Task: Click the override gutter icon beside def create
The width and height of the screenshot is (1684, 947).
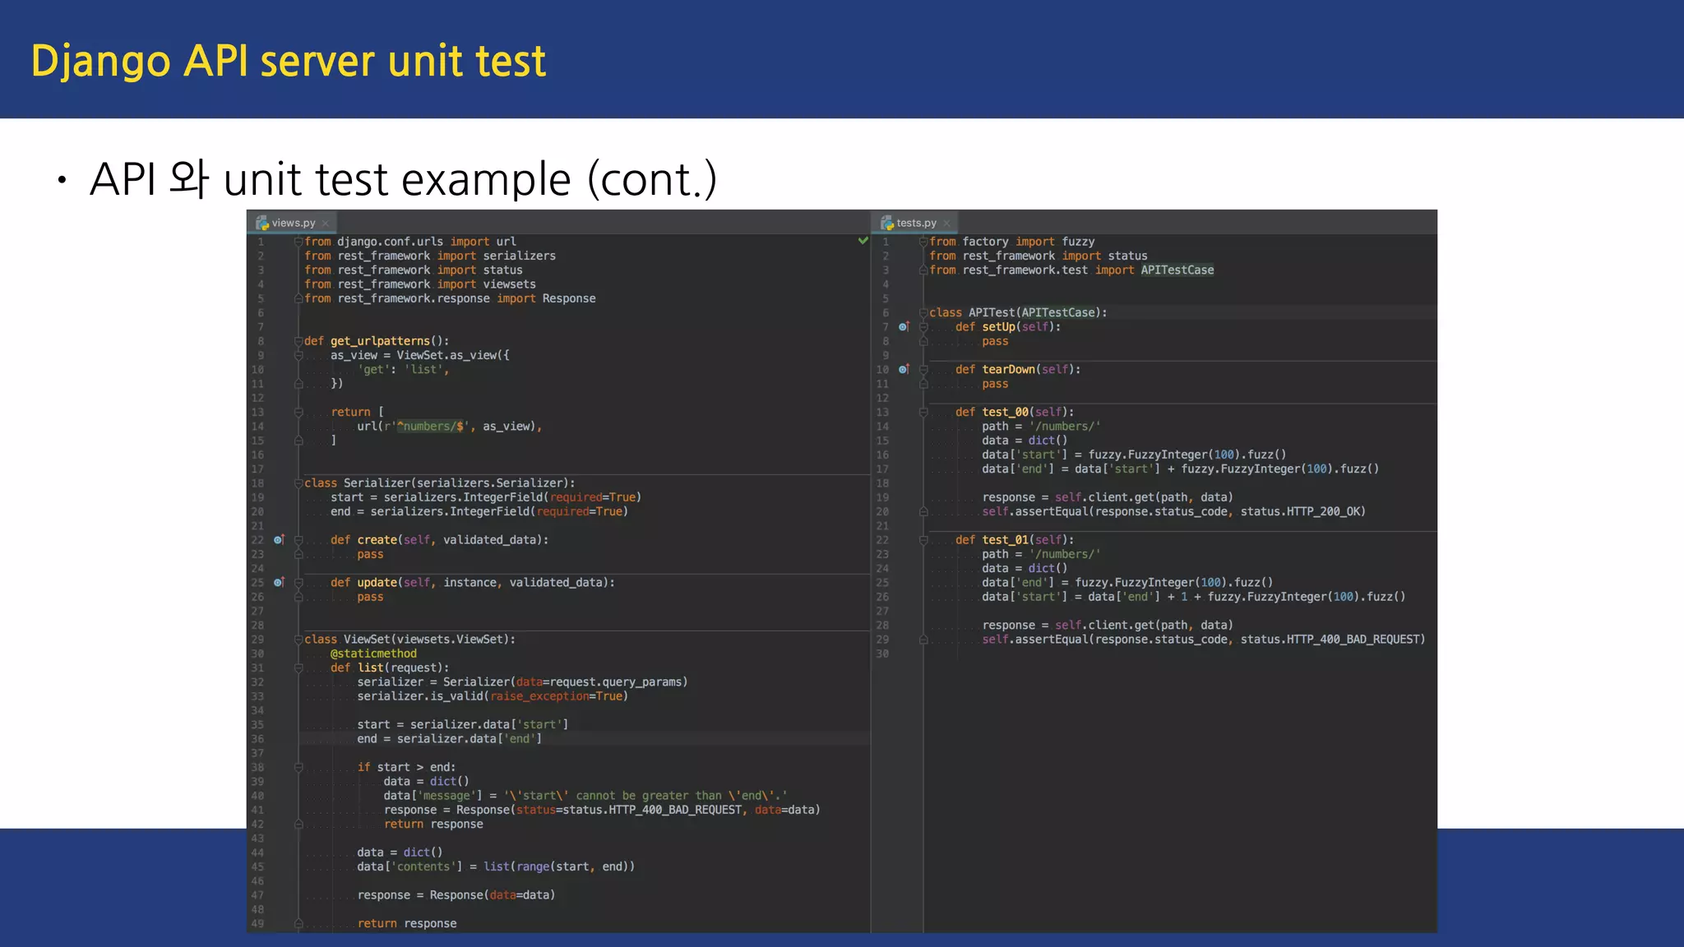Action: pos(279,540)
